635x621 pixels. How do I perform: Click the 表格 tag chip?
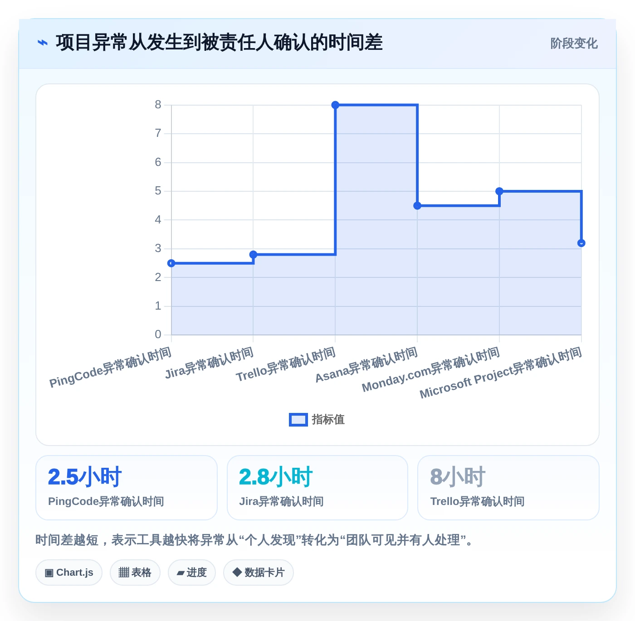tap(135, 572)
